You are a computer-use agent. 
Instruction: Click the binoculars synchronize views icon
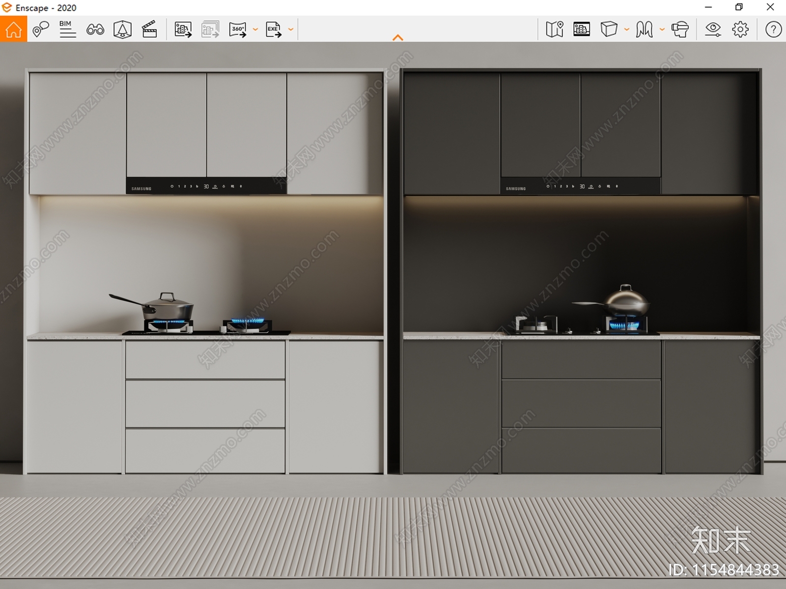[95, 29]
